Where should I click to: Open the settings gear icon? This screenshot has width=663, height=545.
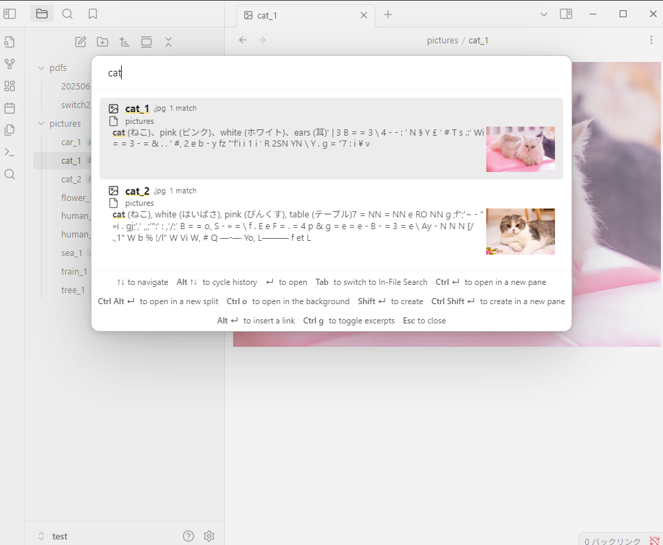click(209, 536)
